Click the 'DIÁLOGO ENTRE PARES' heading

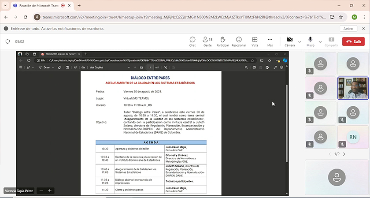click(x=150, y=78)
